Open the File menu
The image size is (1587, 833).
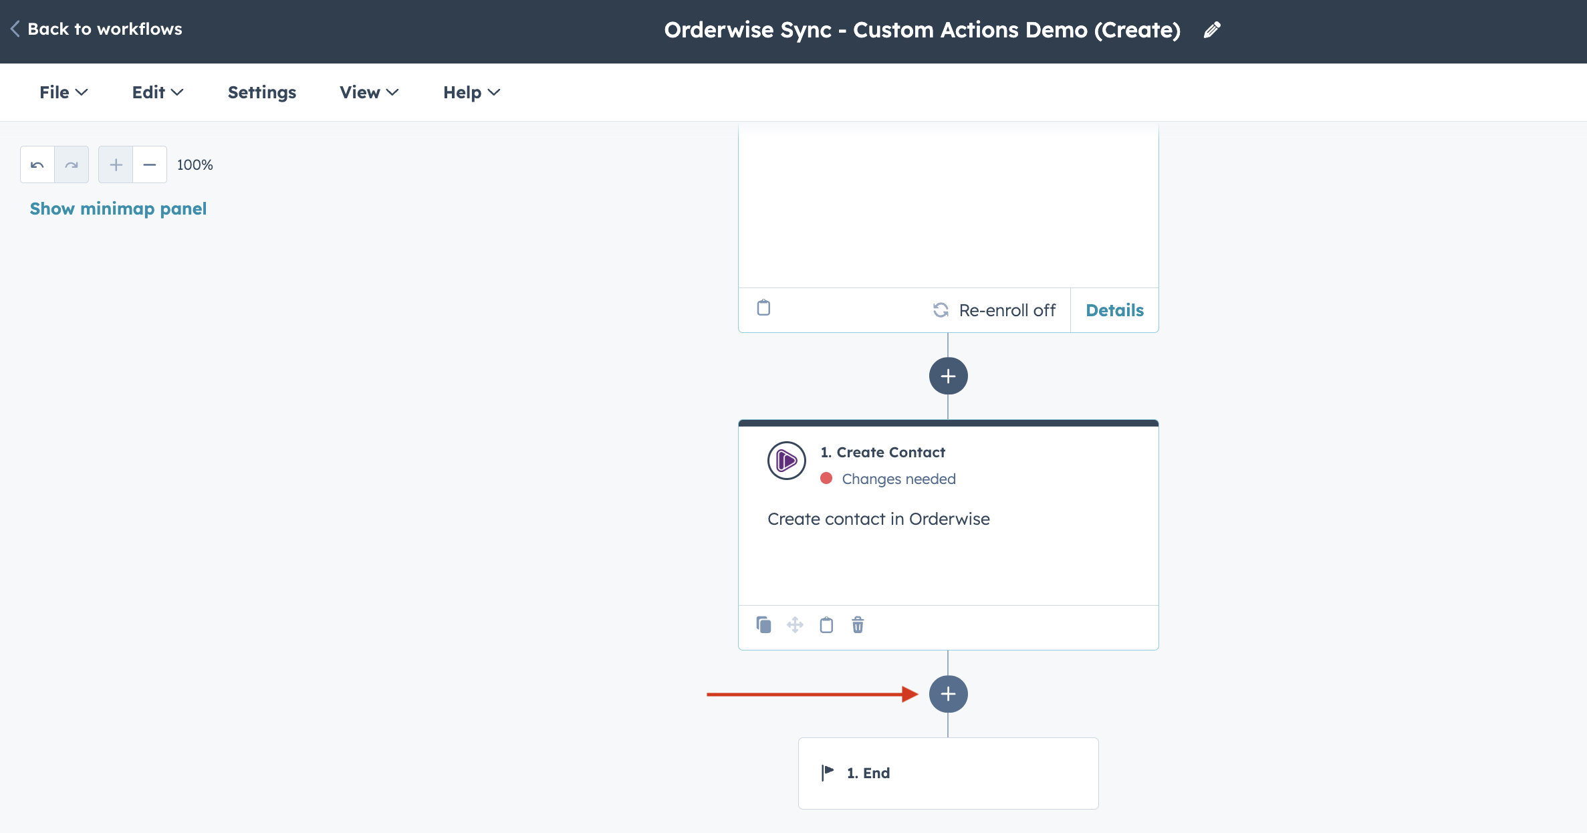coord(64,92)
